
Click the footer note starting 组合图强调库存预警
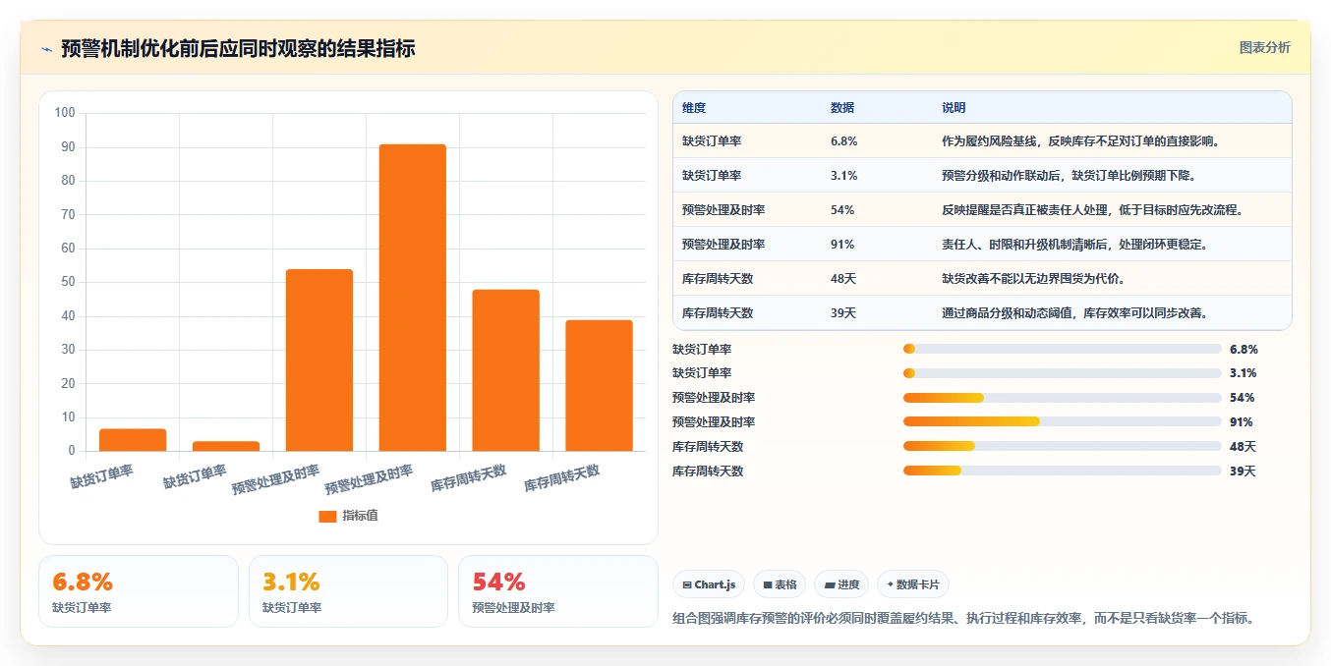coord(963,618)
